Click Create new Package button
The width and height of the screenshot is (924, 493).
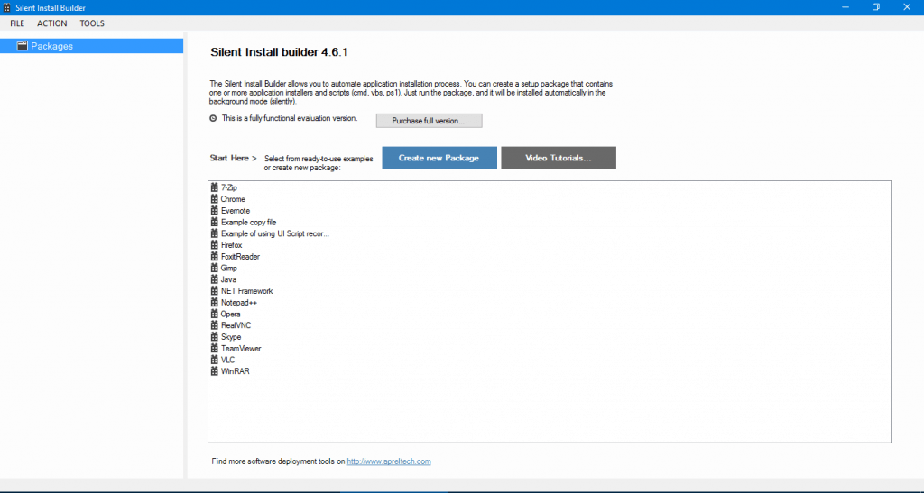439,158
